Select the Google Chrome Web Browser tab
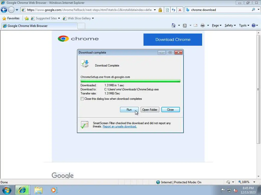The height and width of the screenshot is (195, 261). pos(39,26)
